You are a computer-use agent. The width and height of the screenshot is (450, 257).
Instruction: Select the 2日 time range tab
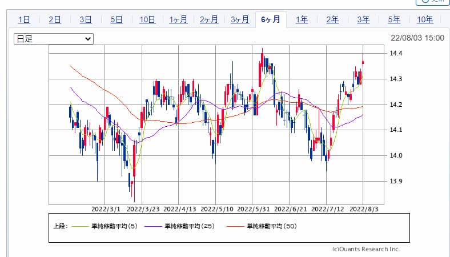(x=55, y=19)
